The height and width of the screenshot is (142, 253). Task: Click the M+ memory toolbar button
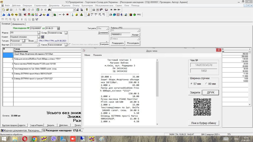coord(115,10)
